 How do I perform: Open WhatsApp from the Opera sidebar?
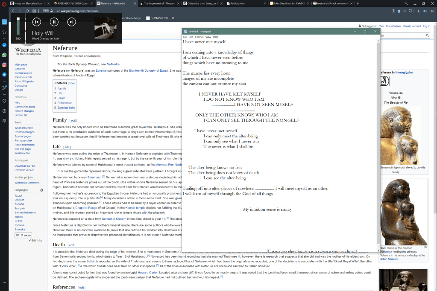(x=4, y=55)
